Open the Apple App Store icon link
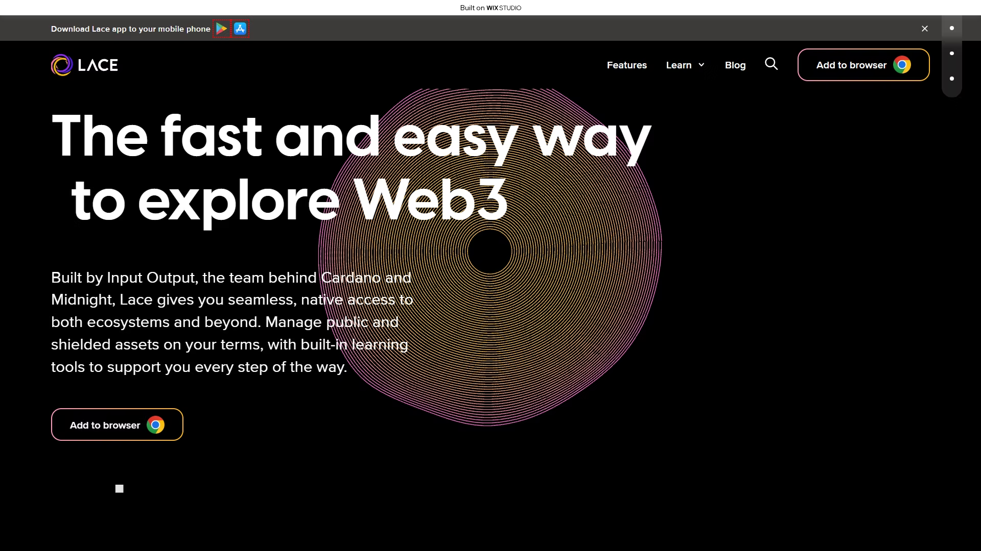This screenshot has width=981, height=551. 240,29
